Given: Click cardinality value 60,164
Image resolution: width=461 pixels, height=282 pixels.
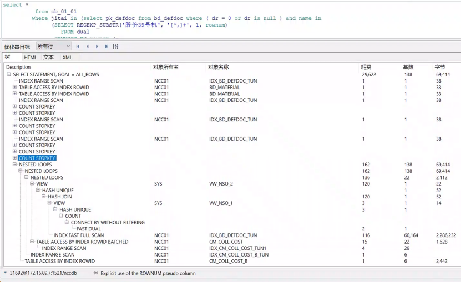Looking at the screenshot, I should coord(411,235).
